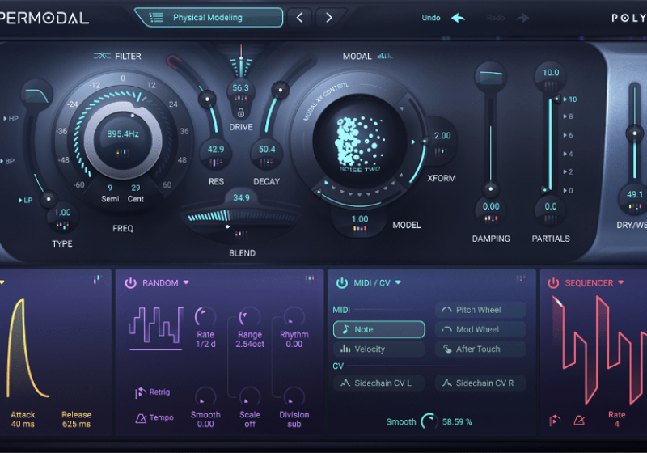The image size is (647, 453).
Task: Click the Damping slider handle
Action: coord(490,189)
